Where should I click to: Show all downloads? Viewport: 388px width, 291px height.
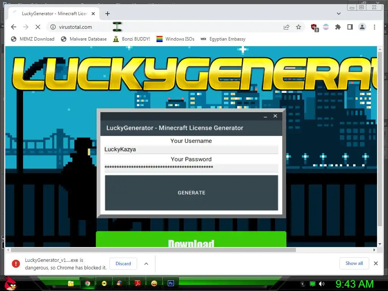354,263
